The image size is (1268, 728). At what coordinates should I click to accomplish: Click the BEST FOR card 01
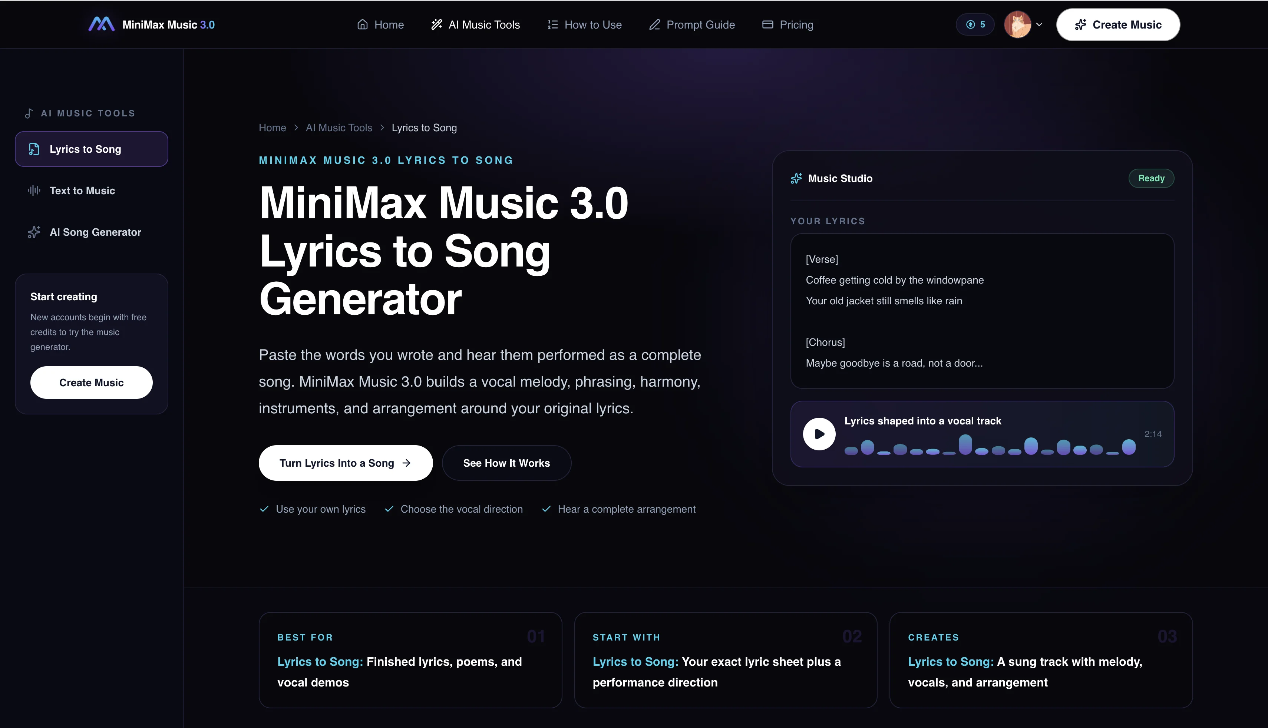tap(410, 660)
